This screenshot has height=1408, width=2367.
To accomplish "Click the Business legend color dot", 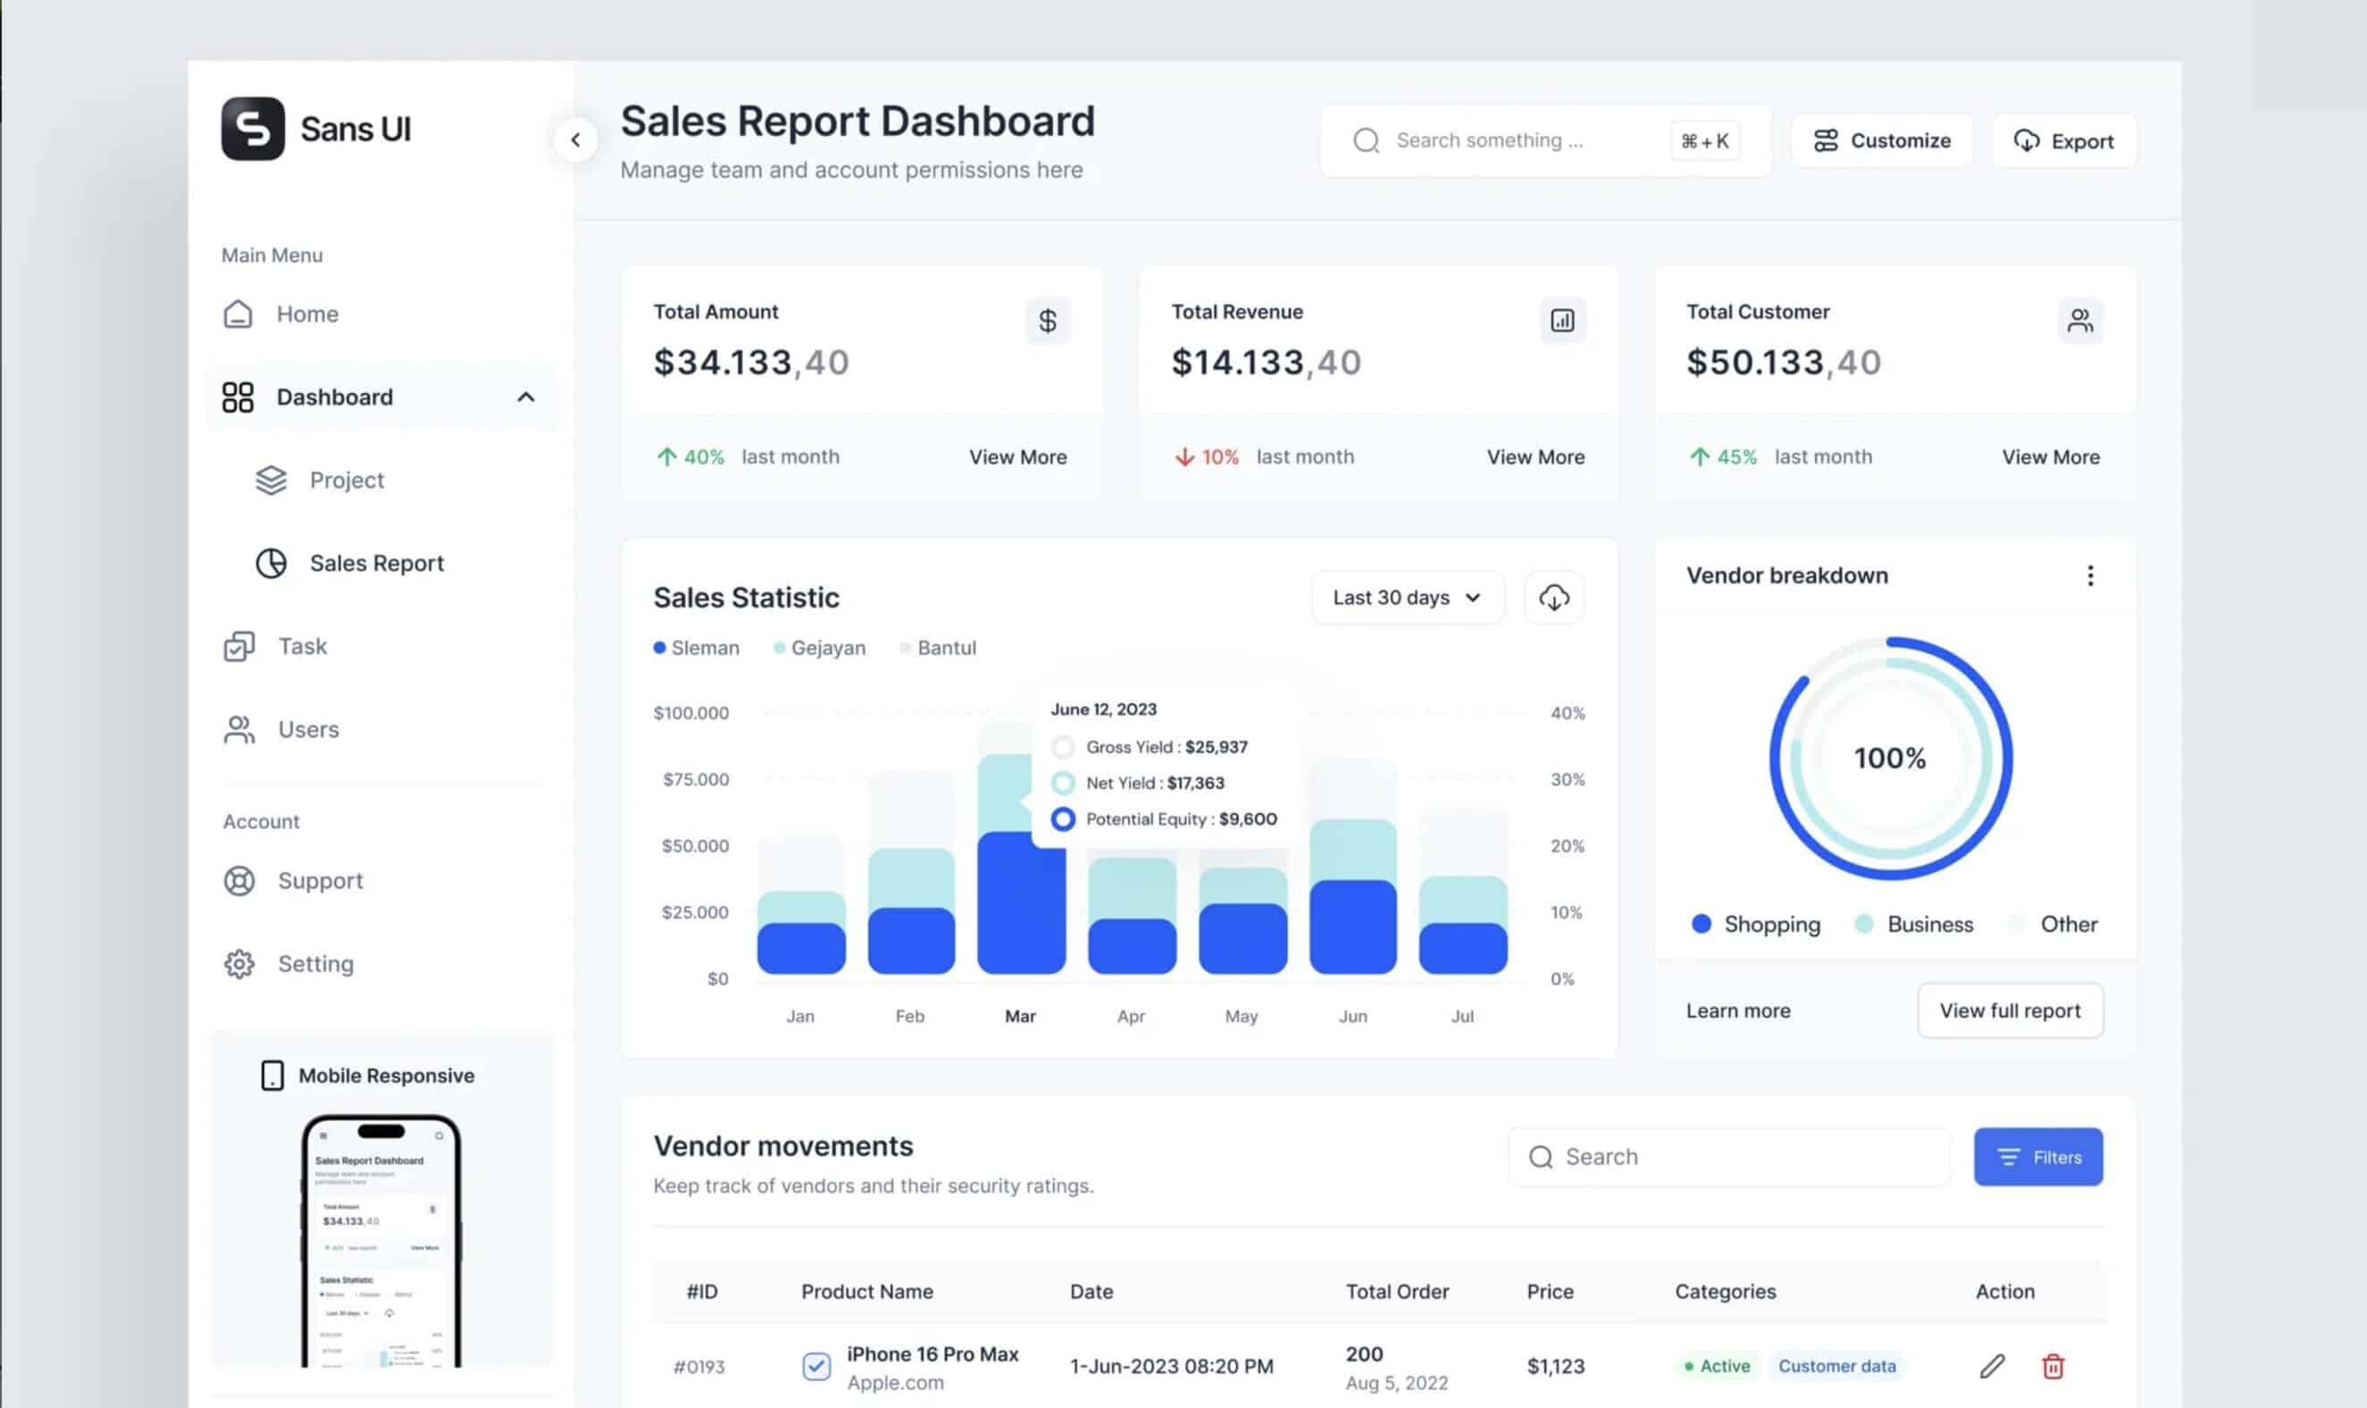I will point(1863,923).
